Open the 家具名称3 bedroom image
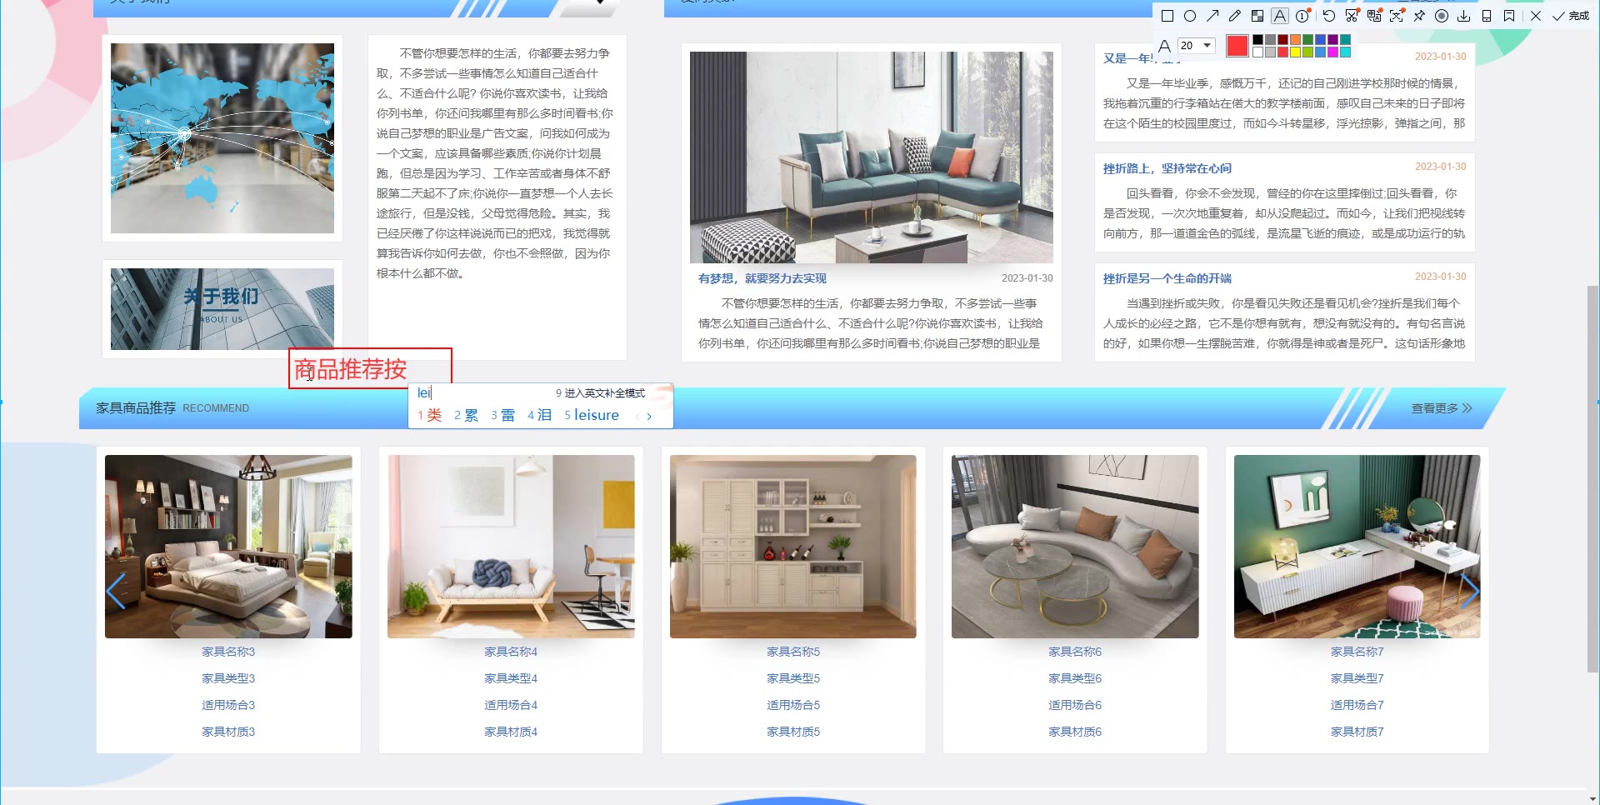The height and width of the screenshot is (805, 1600). (x=228, y=547)
